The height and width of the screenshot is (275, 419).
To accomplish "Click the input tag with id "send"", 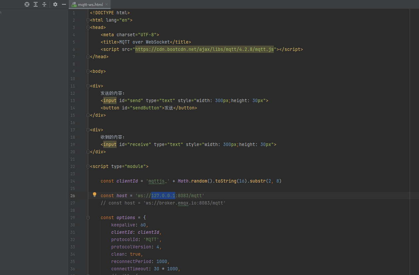I will [x=185, y=100].
